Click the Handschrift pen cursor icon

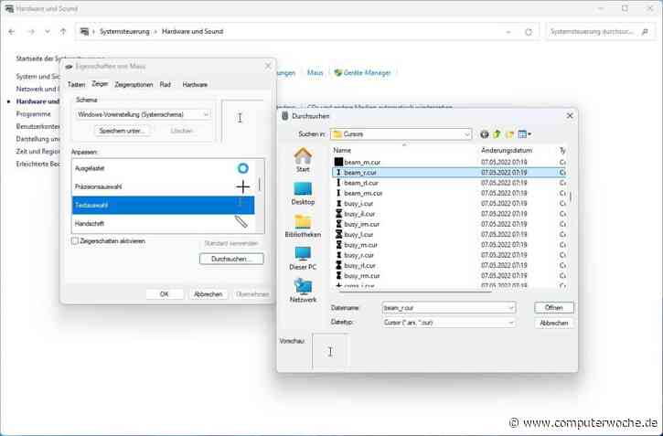pyautogui.click(x=241, y=221)
